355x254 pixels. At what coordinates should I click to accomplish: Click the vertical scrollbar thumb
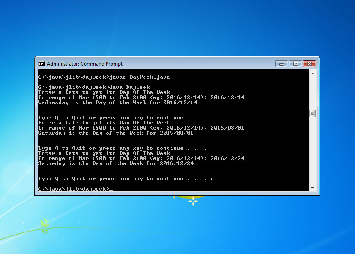(313, 113)
